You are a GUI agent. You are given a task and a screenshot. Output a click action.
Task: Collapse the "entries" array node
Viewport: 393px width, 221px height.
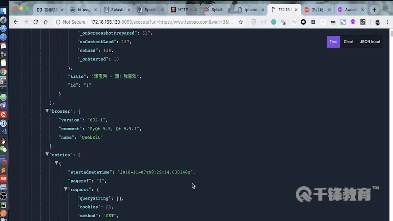click(47, 154)
